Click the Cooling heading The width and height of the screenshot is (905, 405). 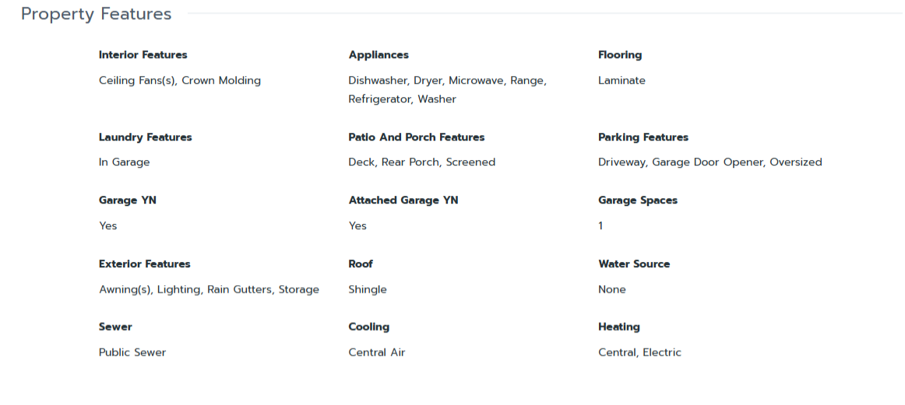click(x=369, y=327)
